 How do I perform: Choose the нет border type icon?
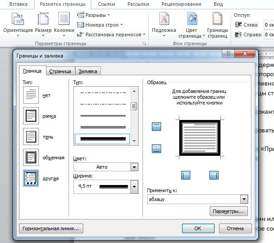31,95
